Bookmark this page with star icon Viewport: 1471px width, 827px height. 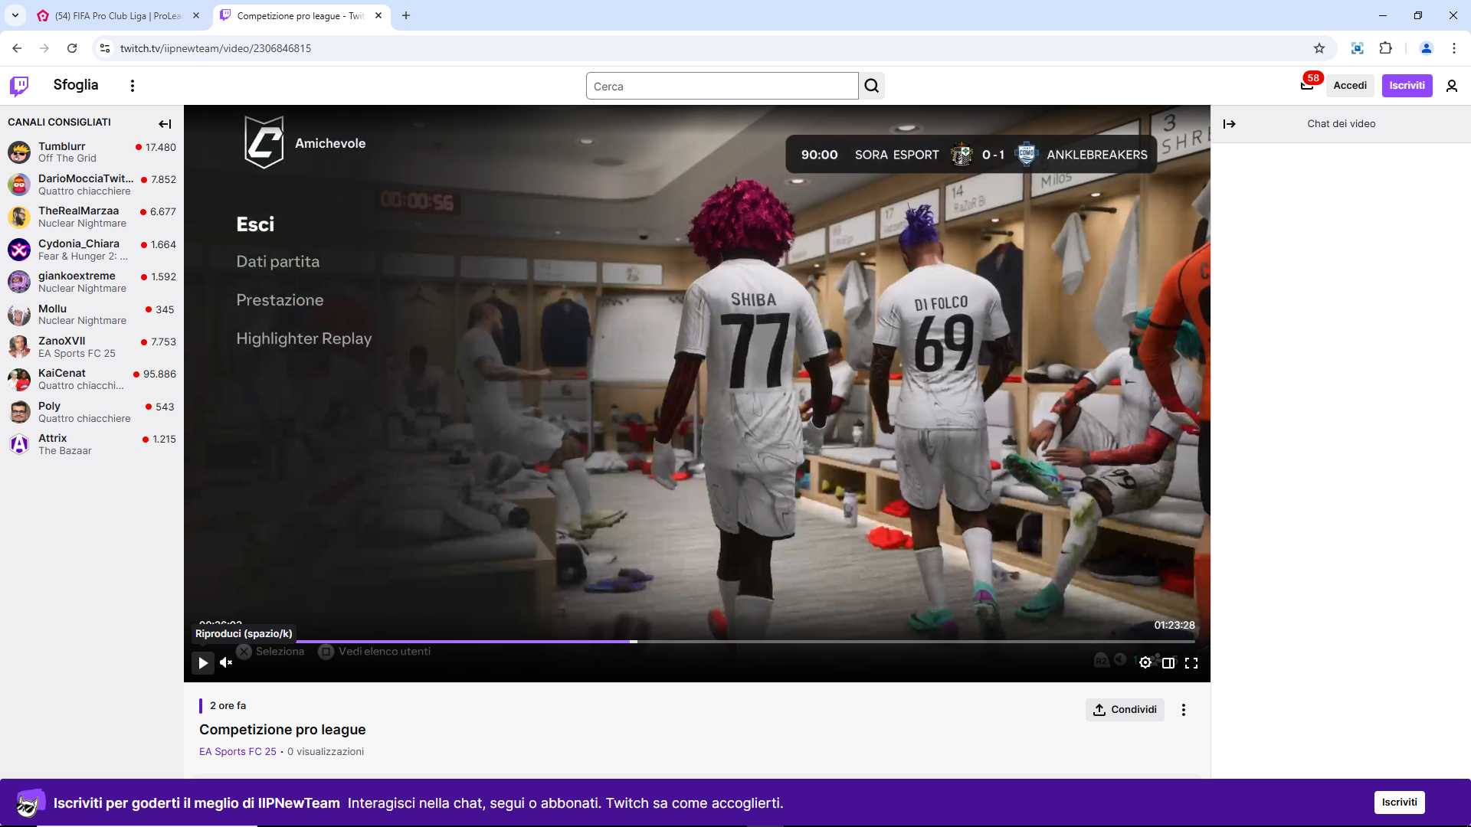click(x=1319, y=48)
